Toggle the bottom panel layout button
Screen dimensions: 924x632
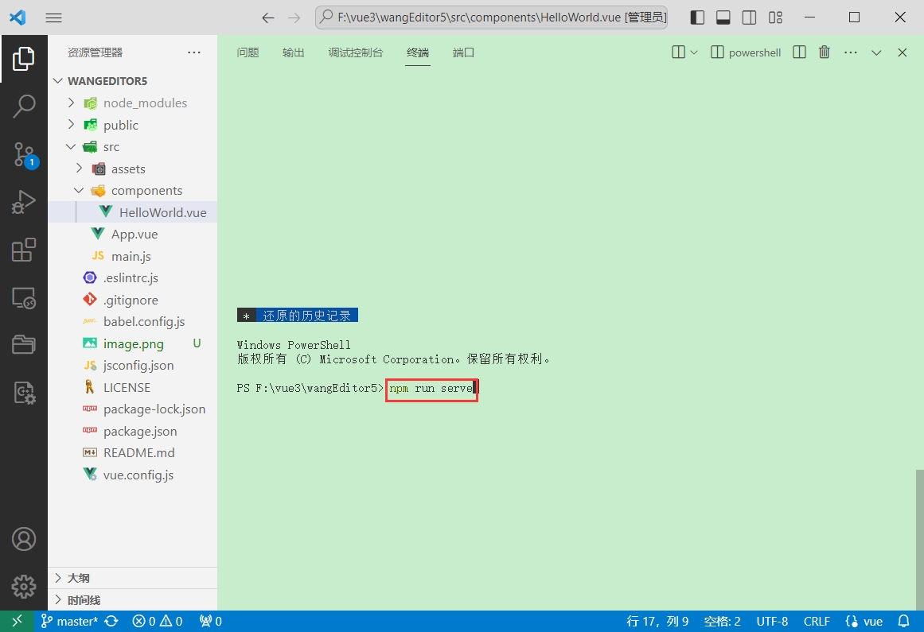[x=723, y=17]
